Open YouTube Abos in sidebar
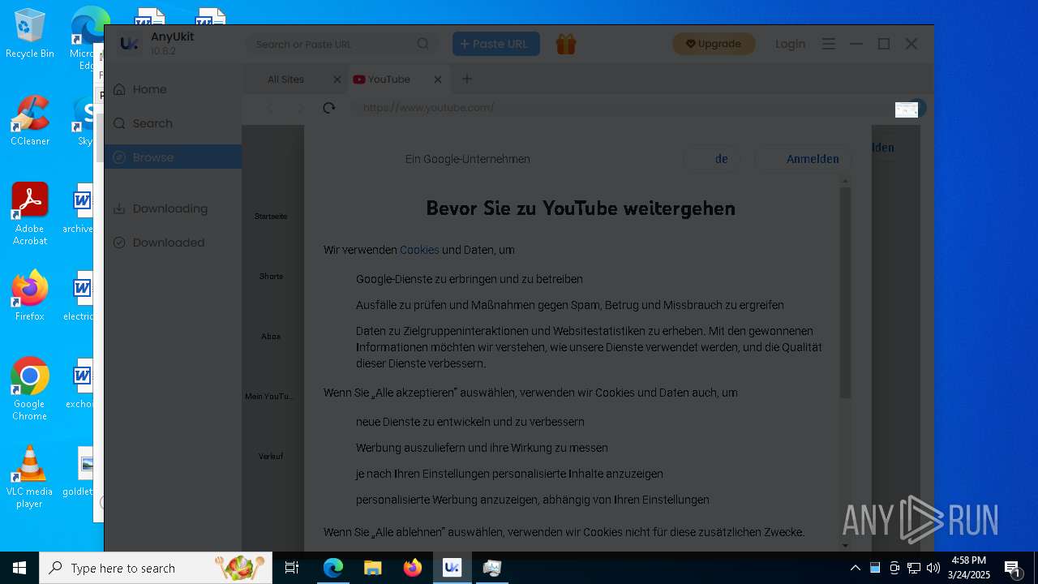This screenshot has height=584, width=1038. coord(271,337)
